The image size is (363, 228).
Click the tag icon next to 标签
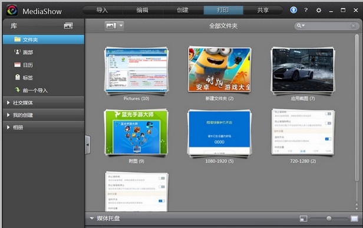point(18,77)
